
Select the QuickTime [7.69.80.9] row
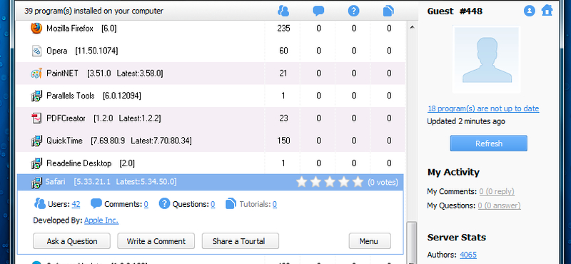(x=211, y=141)
